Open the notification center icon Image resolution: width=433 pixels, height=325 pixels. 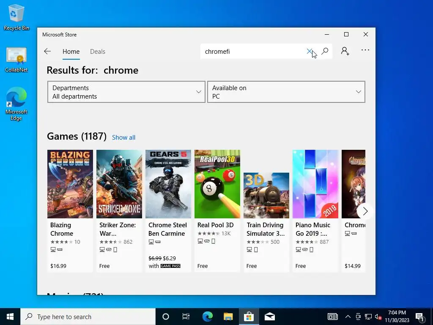click(420, 317)
